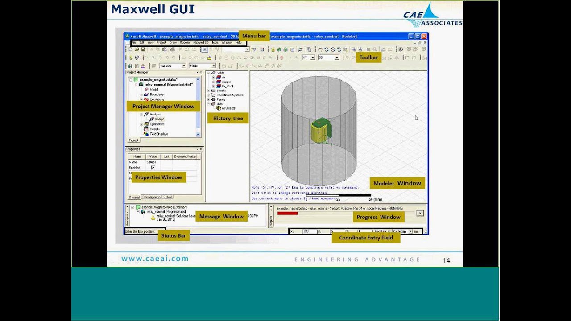Open the Model dropdown in toolbar

tap(213, 66)
